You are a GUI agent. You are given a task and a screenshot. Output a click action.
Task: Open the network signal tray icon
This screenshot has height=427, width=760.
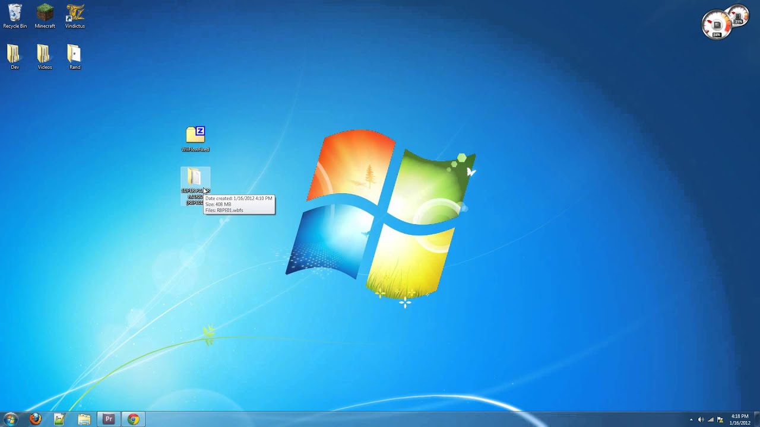click(710, 420)
